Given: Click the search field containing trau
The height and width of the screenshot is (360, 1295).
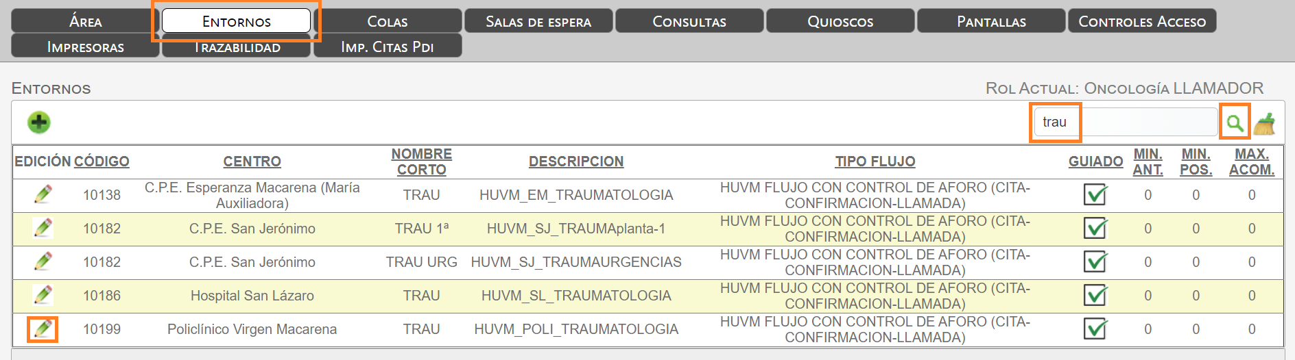Looking at the screenshot, I should [x=1126, y=123].
